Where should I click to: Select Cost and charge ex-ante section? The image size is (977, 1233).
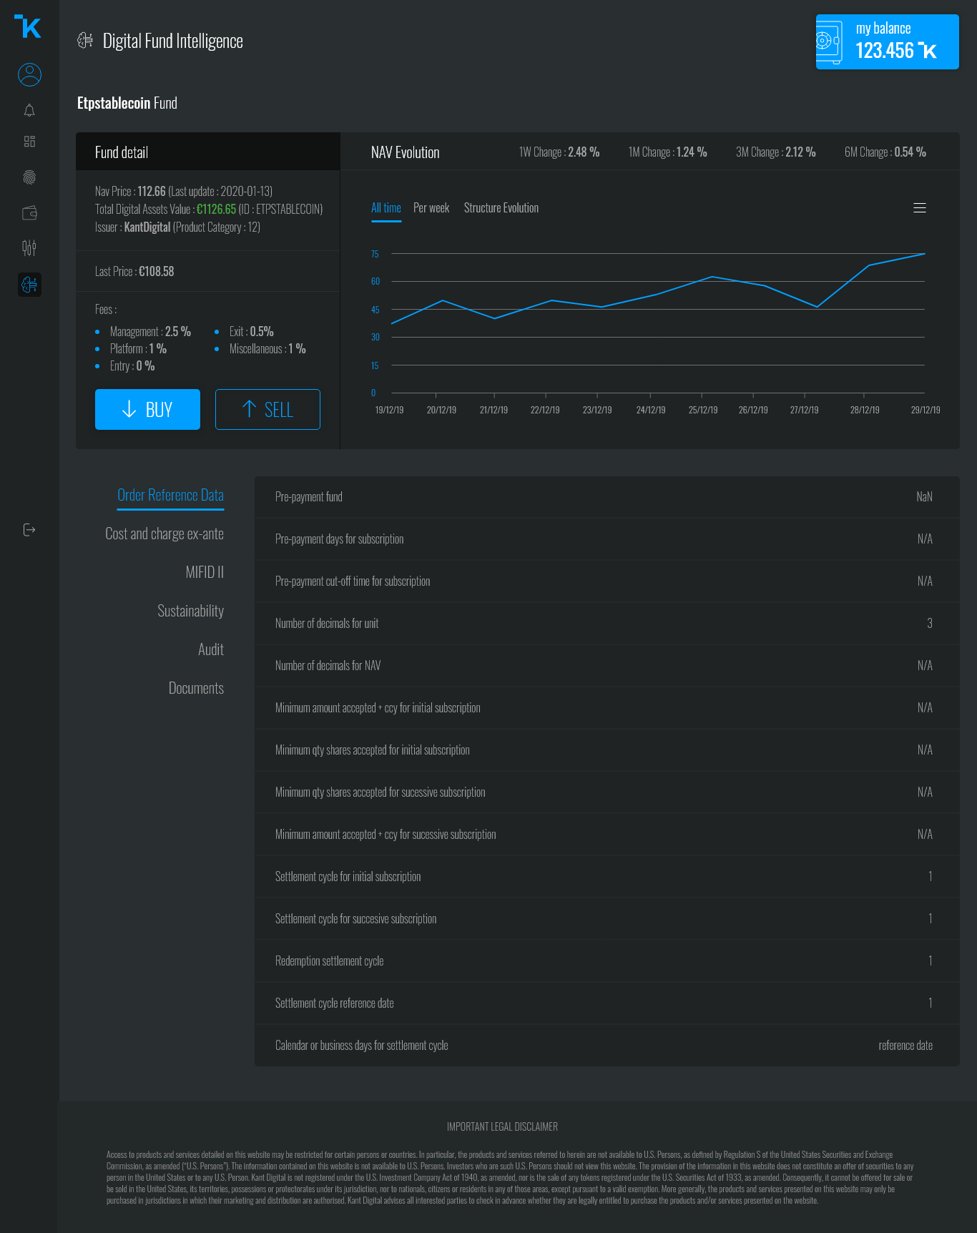point(165,534)
